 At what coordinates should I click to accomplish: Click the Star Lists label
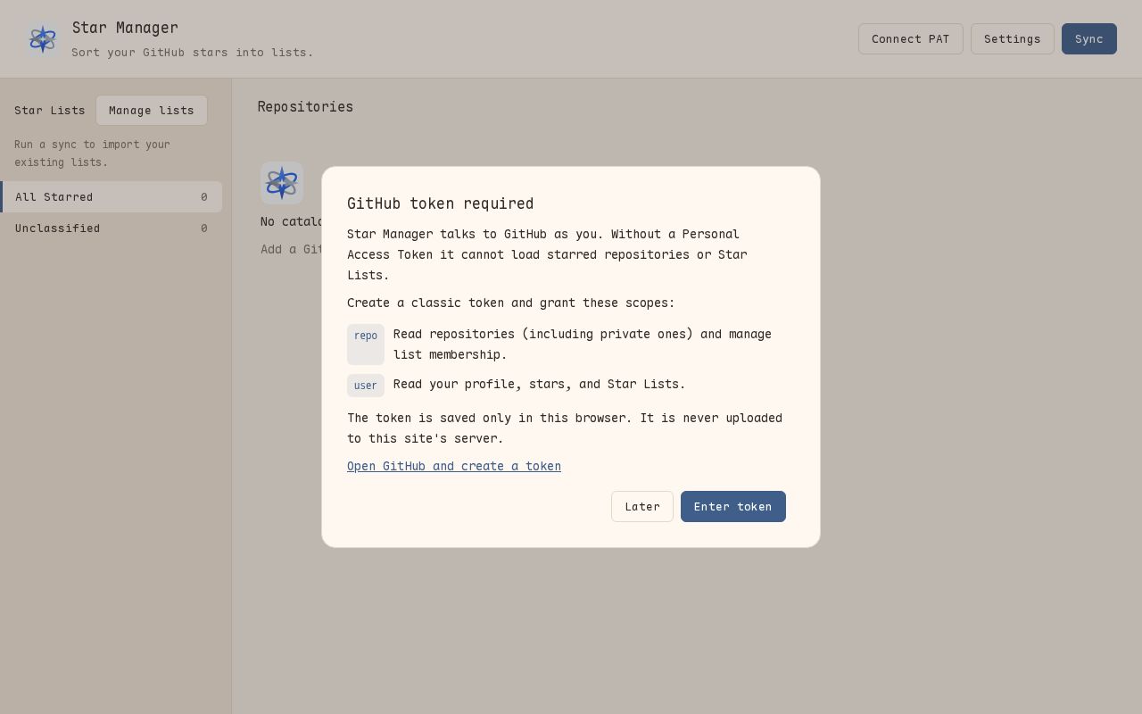point(50,111)
